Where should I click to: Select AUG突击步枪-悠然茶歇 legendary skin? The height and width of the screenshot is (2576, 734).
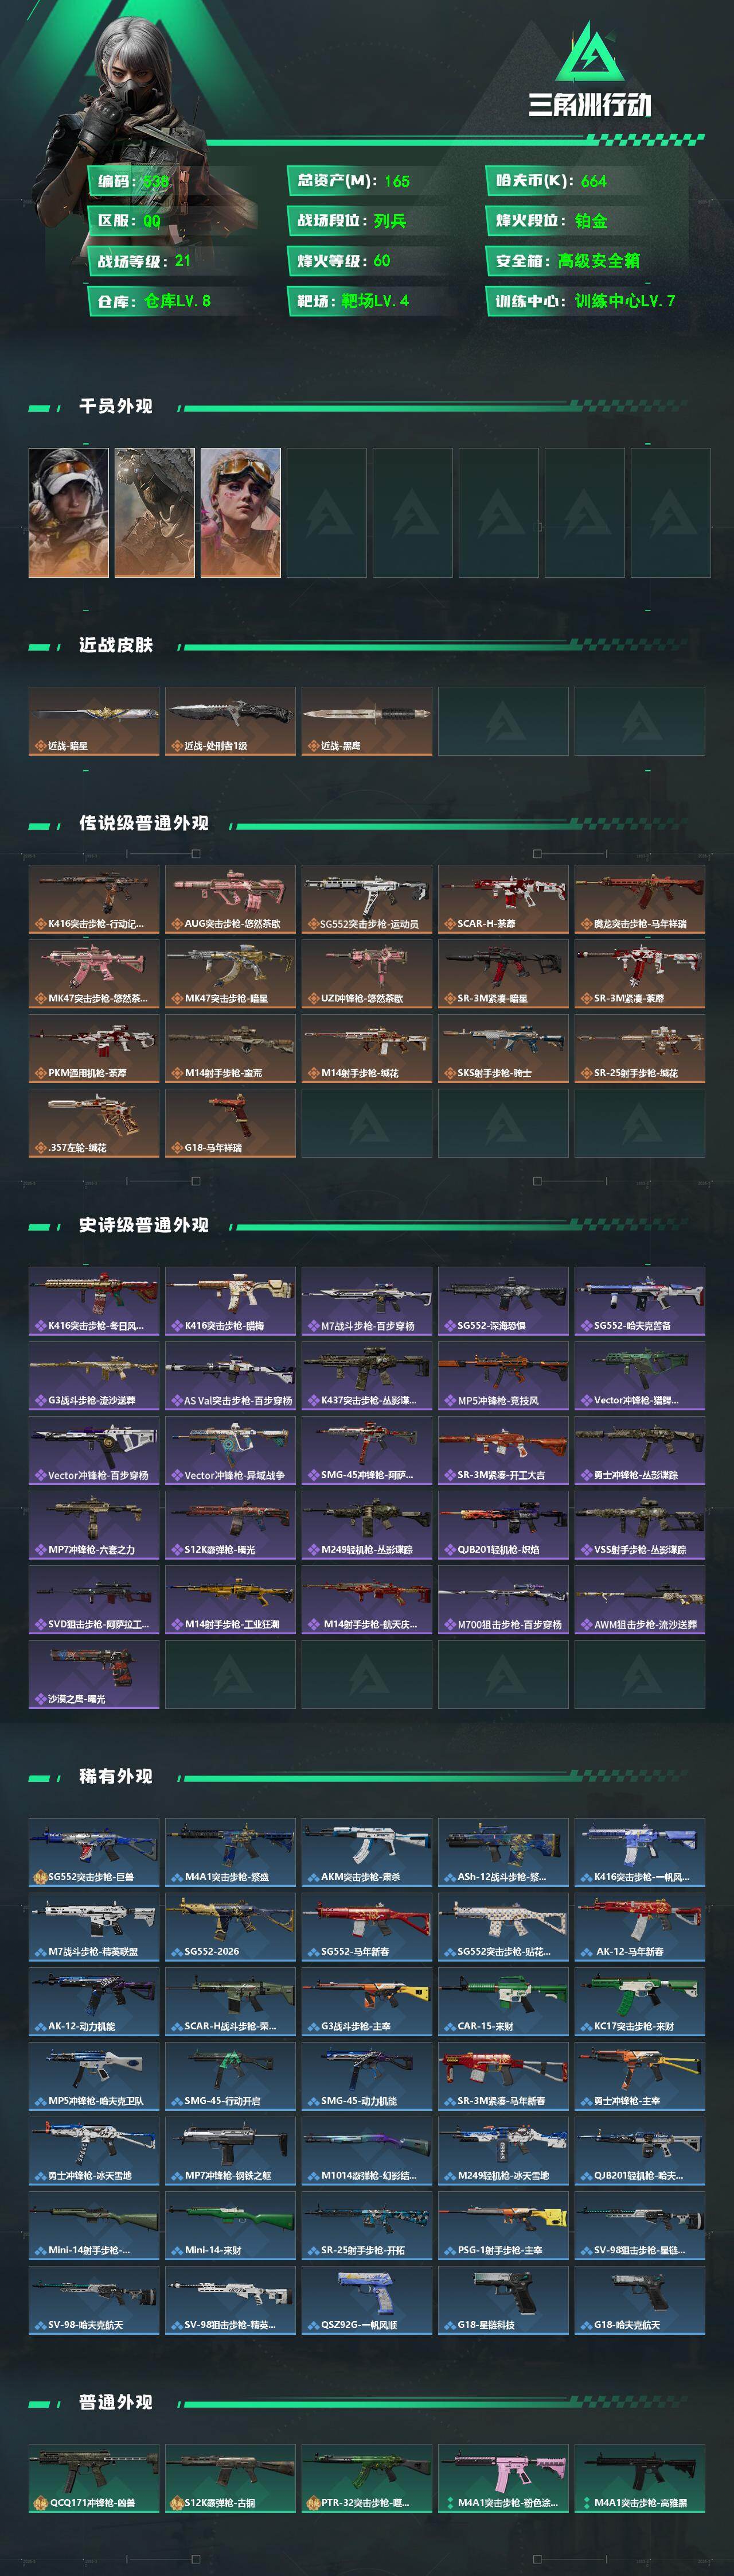point(231,900)
